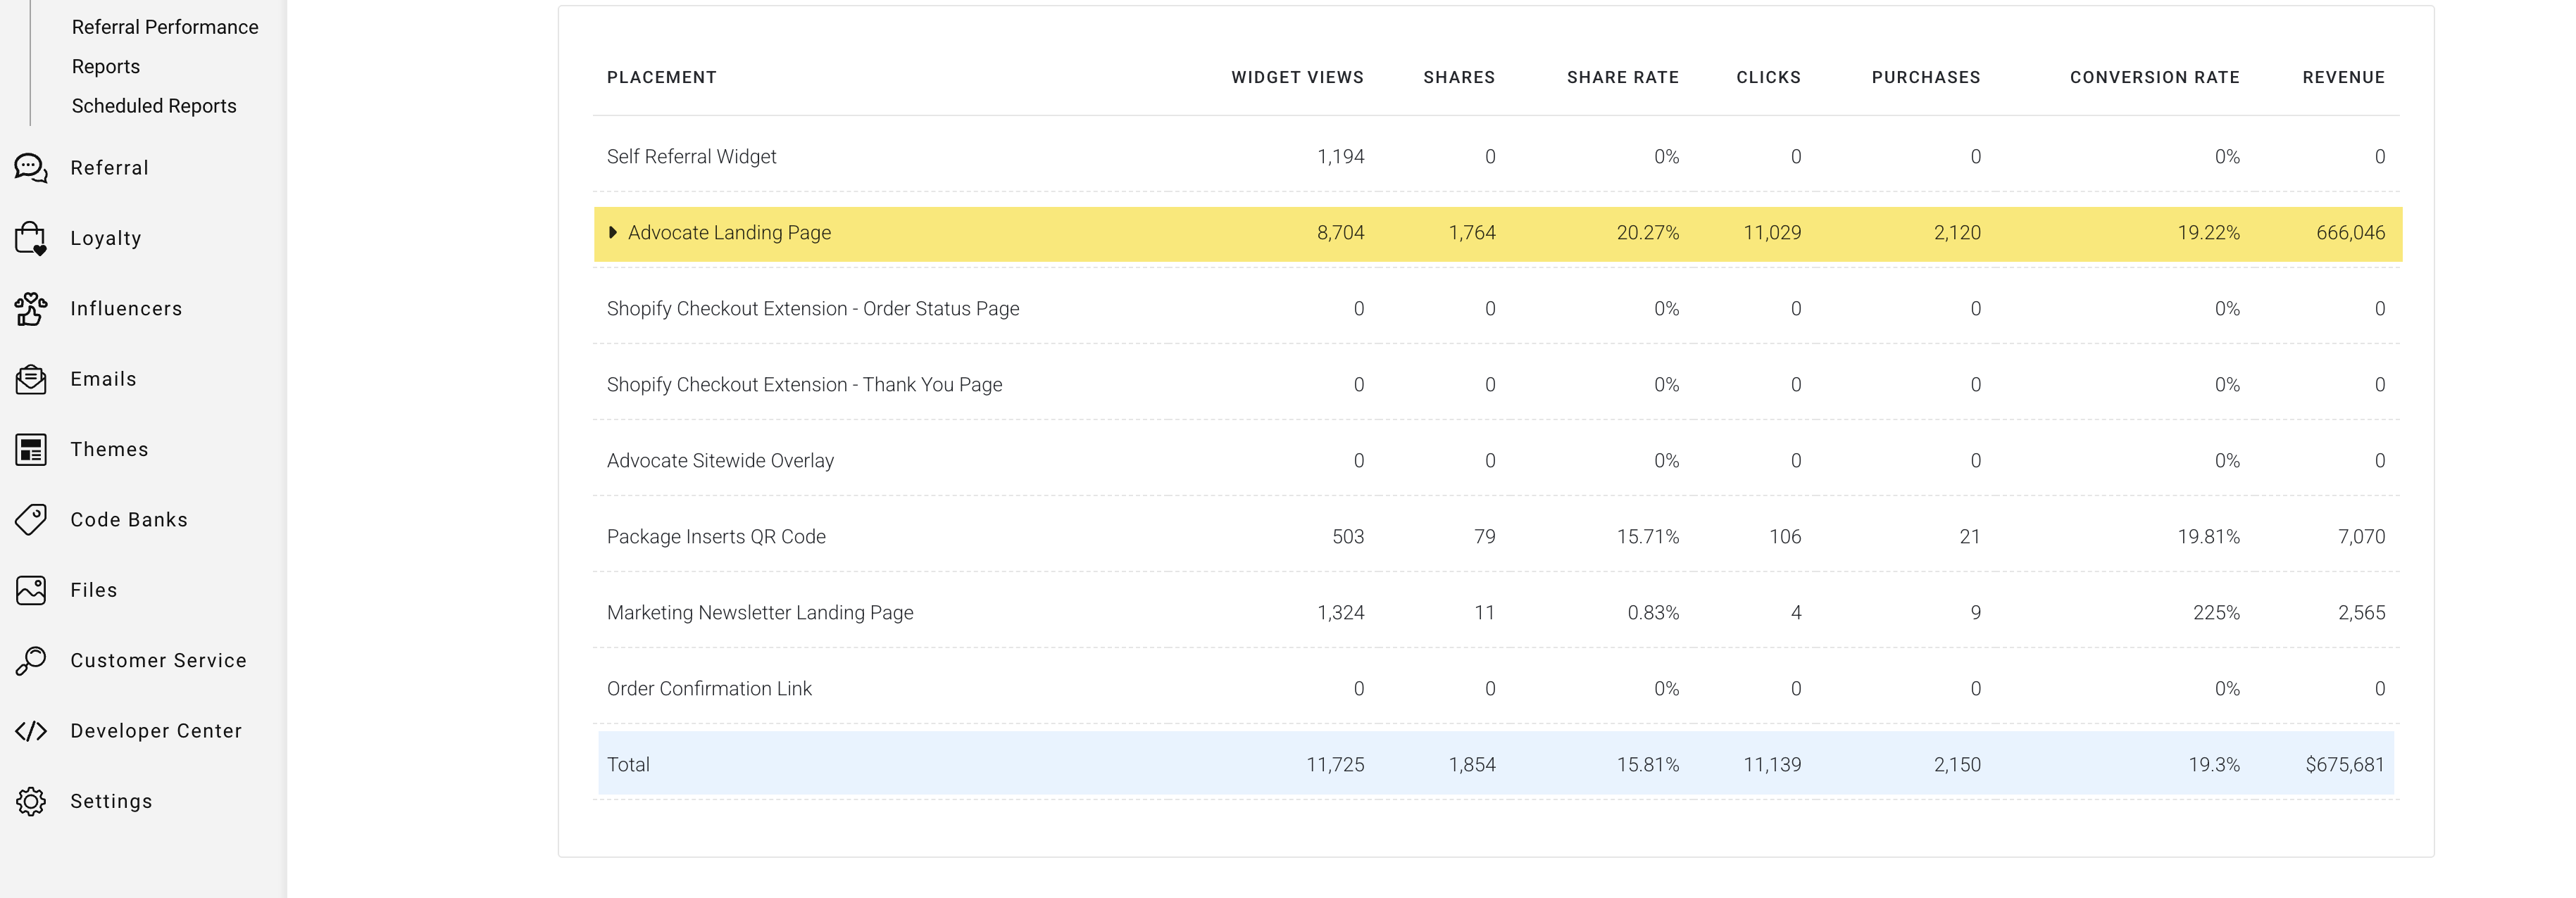Screen dimensions: 2576x898
Task: Click the Code Banks tag icon
Action: tap(31, 519)
